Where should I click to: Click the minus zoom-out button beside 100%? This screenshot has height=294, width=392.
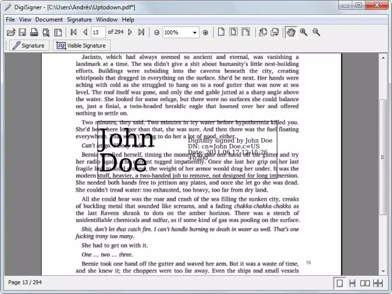point(157,32)
